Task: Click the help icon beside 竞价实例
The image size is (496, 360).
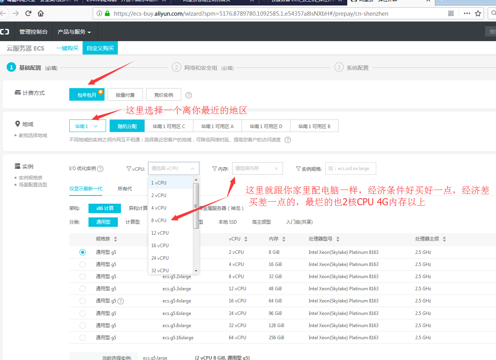Action: (189, 95)
